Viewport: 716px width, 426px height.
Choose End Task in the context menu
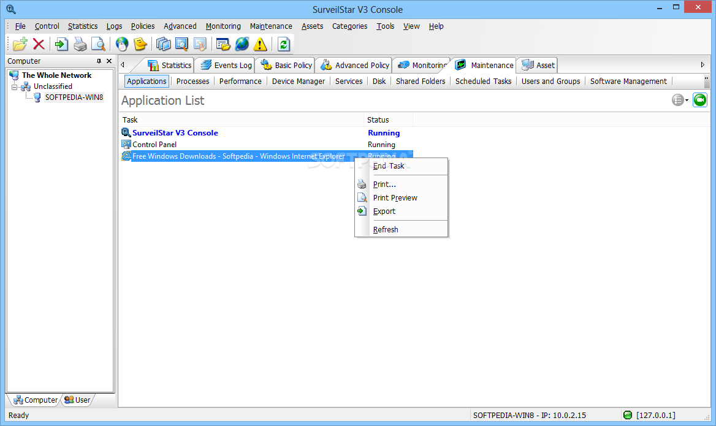pos(402,166)
